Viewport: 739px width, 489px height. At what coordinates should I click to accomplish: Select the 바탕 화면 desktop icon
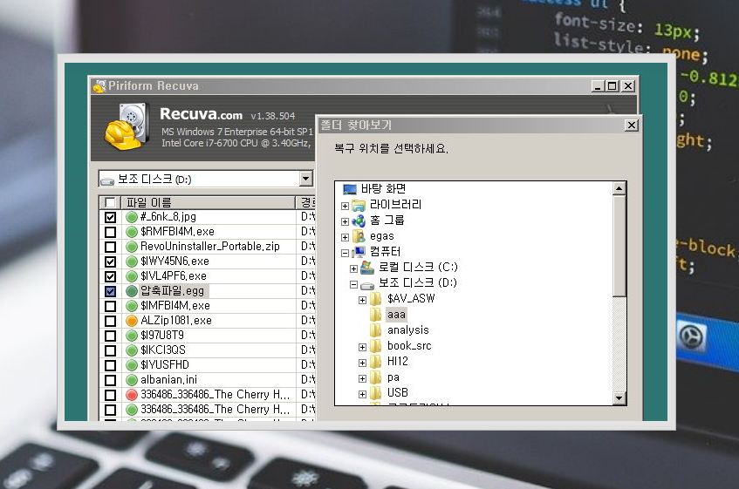(350, 189)
